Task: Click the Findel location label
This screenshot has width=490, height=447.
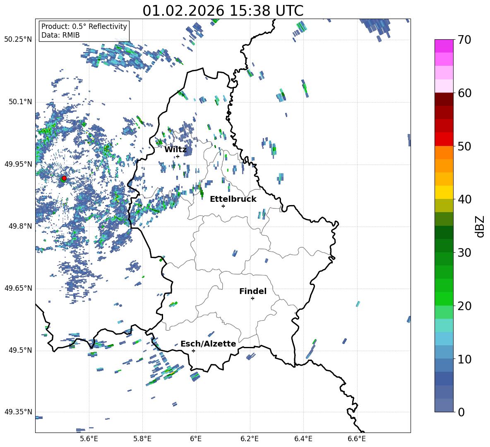Action: [253, 291]
